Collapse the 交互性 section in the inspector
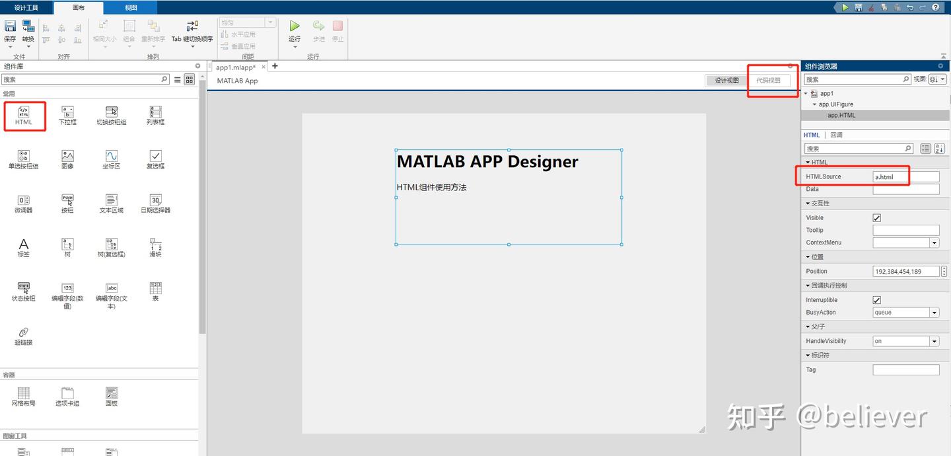 (x=808, y=203)
